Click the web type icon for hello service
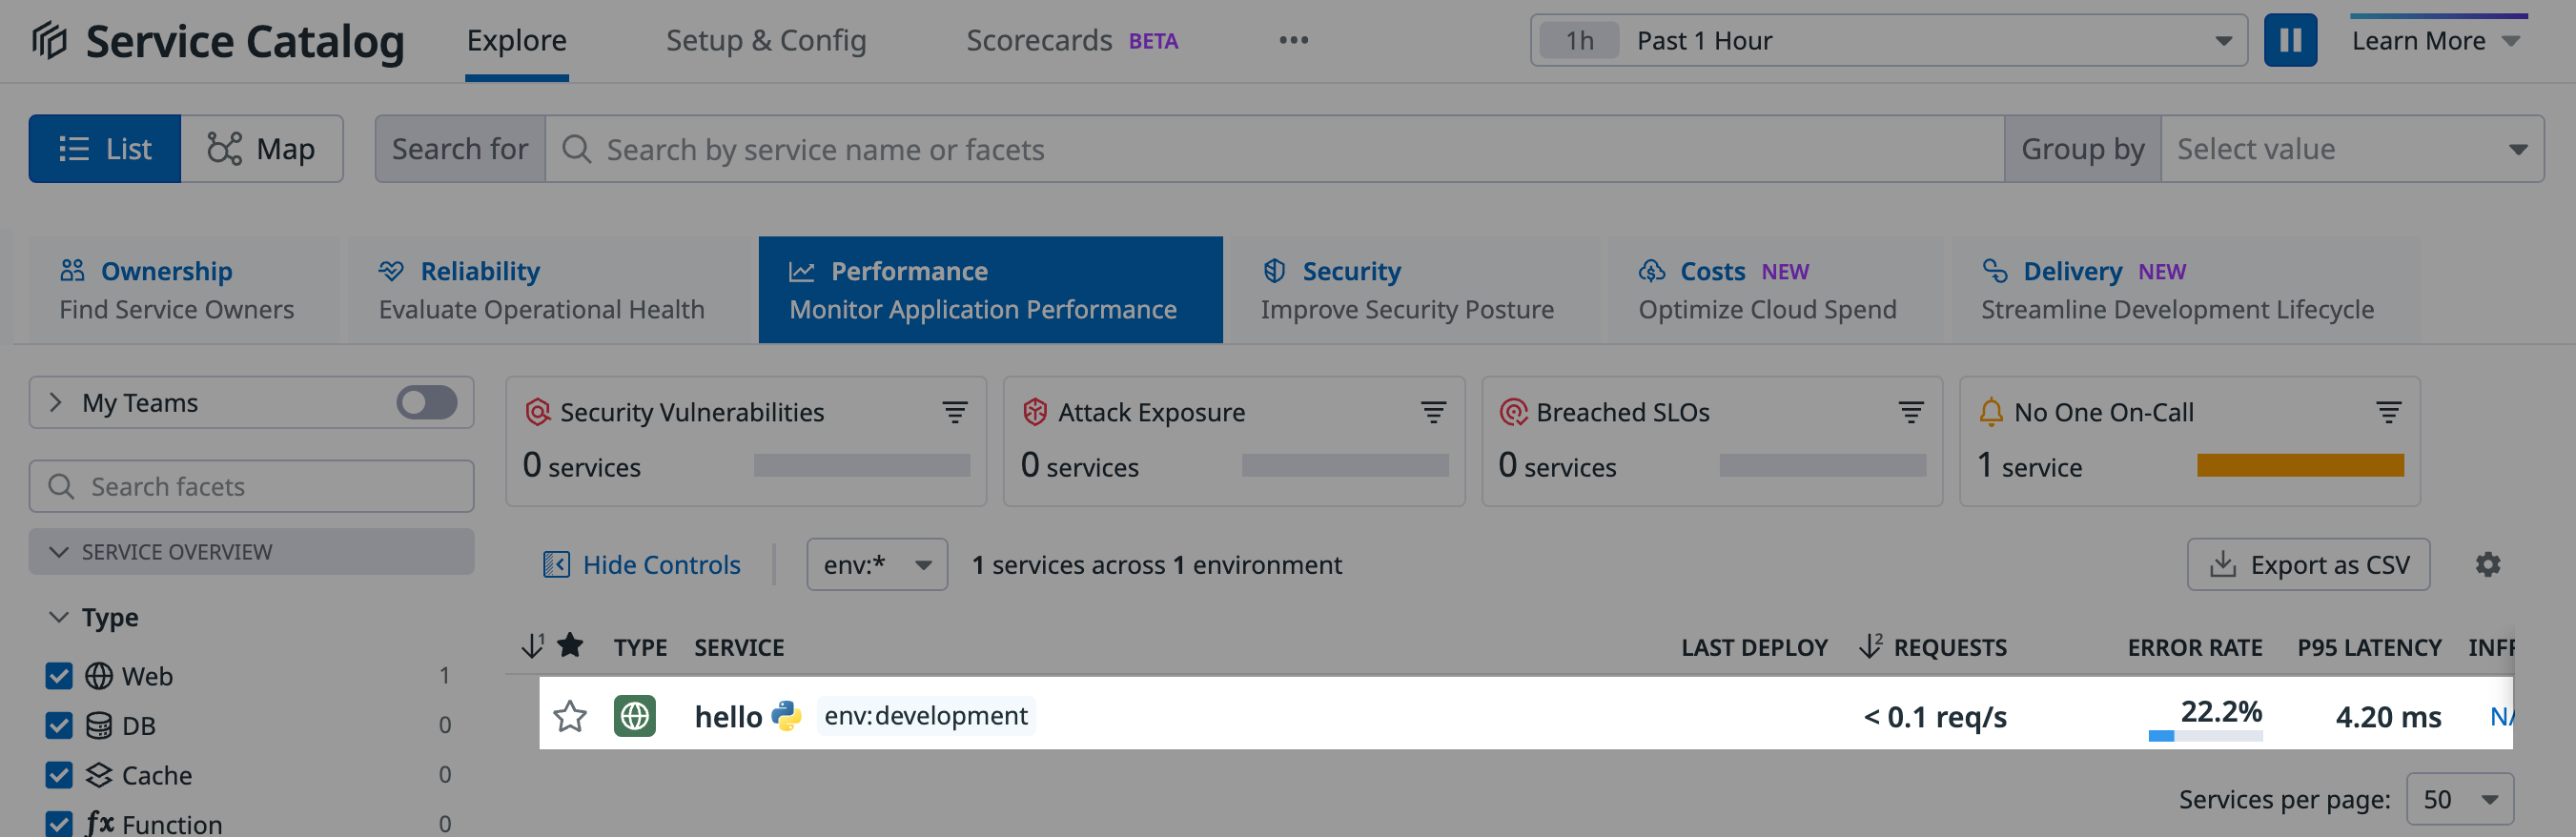The height and width of the screenshot is (837, 2576). (635, 716)
